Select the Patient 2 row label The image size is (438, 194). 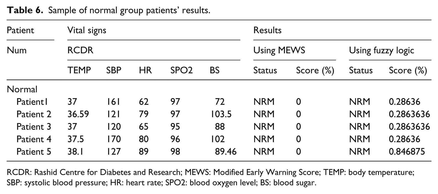click(34, 114)
